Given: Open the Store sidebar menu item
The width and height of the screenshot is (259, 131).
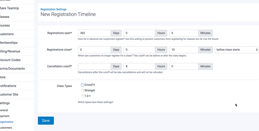Looking at the screenshot, I should 3,77.
